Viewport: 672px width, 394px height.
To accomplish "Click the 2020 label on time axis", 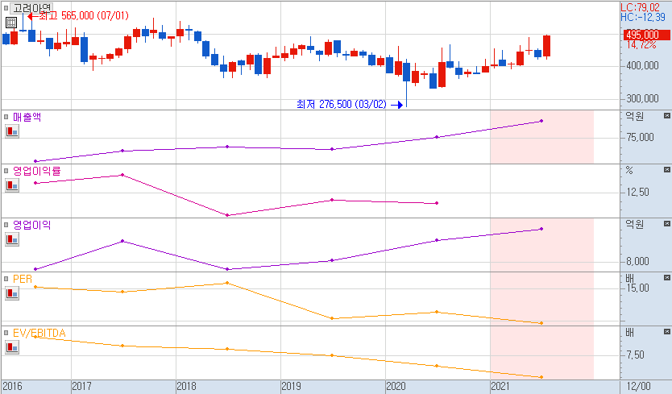I will [x=396, y=386].
